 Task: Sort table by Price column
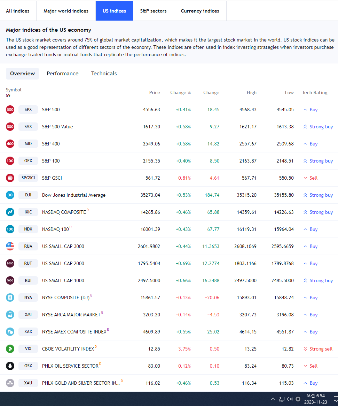[x=155, y=92]
